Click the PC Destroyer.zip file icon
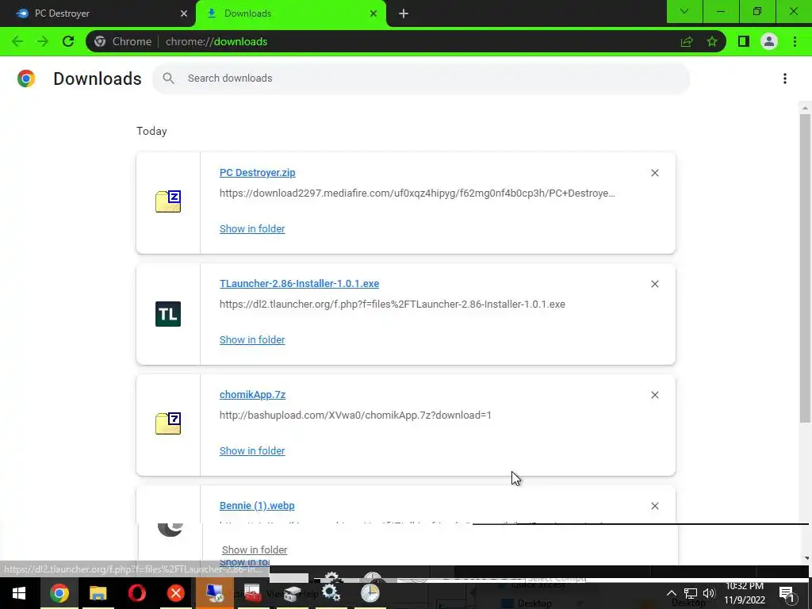The width and height of the screenshot is (812, 609). (x=168, y=201)
